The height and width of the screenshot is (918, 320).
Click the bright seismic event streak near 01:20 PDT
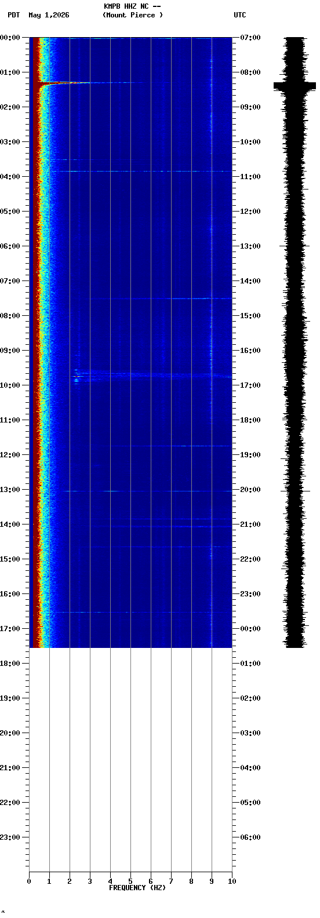(64, 83)
